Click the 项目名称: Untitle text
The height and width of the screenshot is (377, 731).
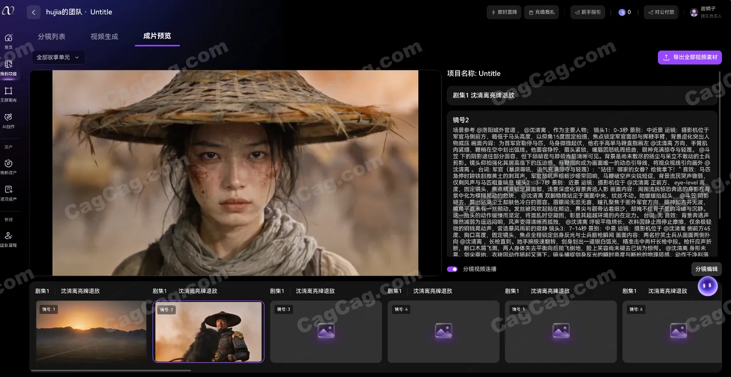coord(474,74)
